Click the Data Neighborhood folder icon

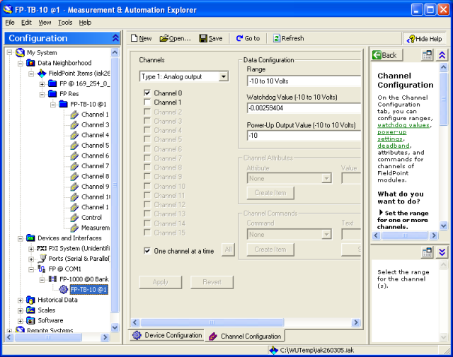pos(30,63)
